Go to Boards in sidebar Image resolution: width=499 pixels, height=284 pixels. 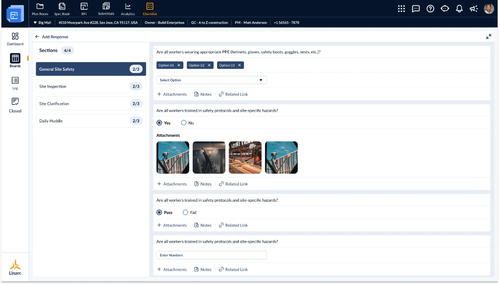[x=15, y=61]
